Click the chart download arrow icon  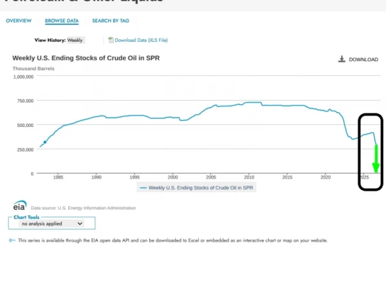(342, 59)
